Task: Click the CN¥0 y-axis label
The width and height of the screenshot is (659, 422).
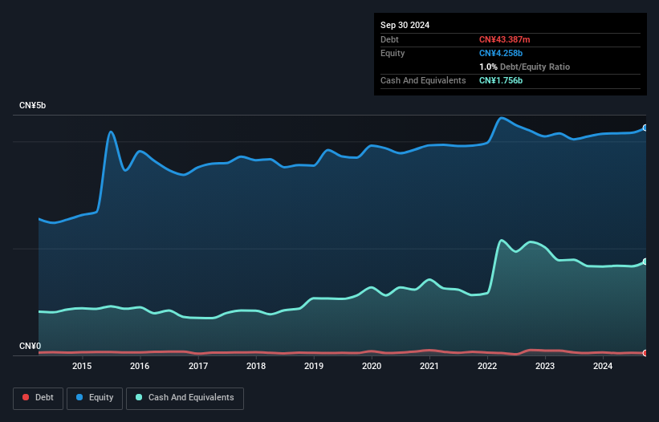Action: coord(31,346)
